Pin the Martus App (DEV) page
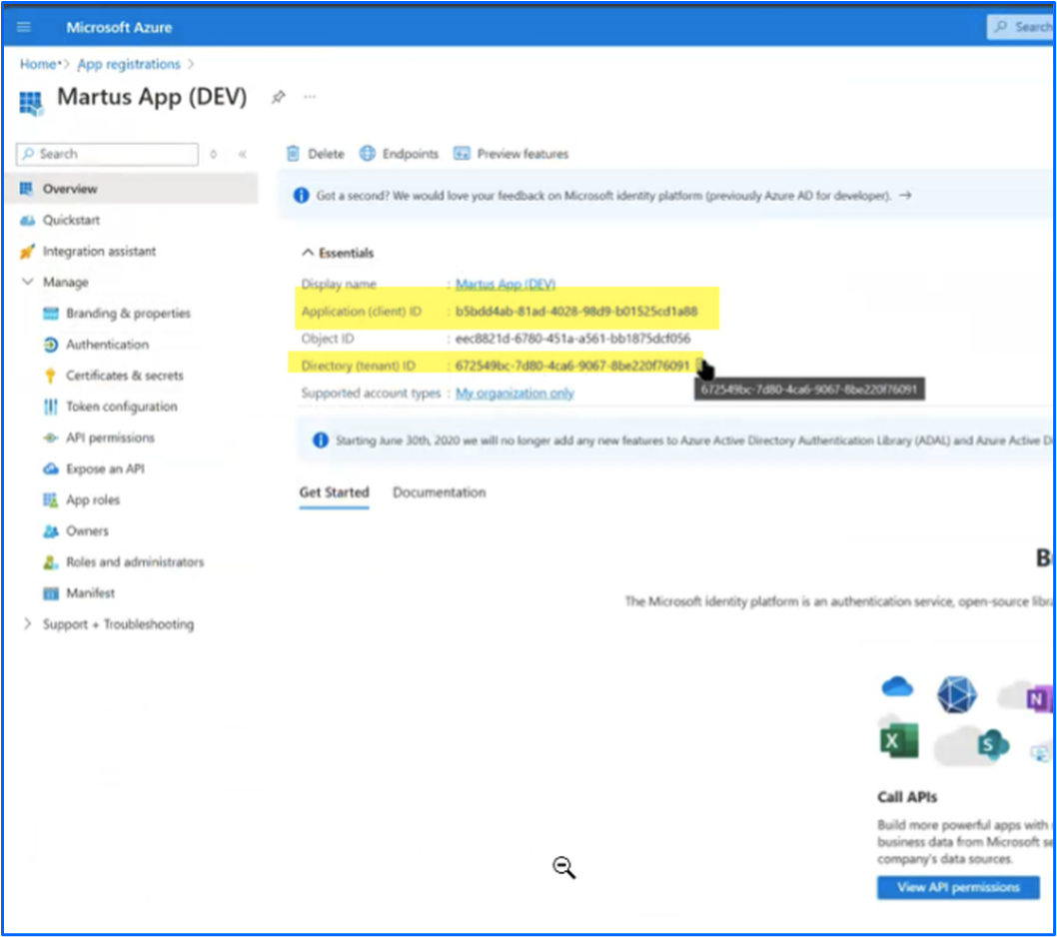This screenshot has width=1057, height=937. pyautogui.click(x=278, y=97)
